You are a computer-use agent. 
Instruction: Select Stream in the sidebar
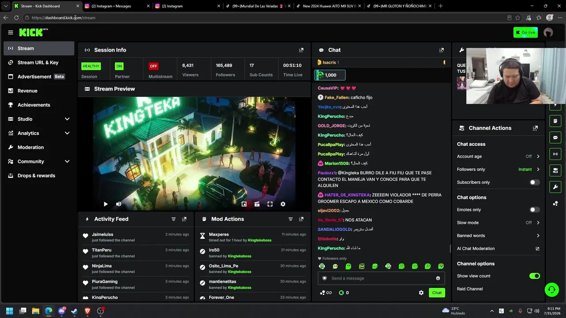point(39,49)
